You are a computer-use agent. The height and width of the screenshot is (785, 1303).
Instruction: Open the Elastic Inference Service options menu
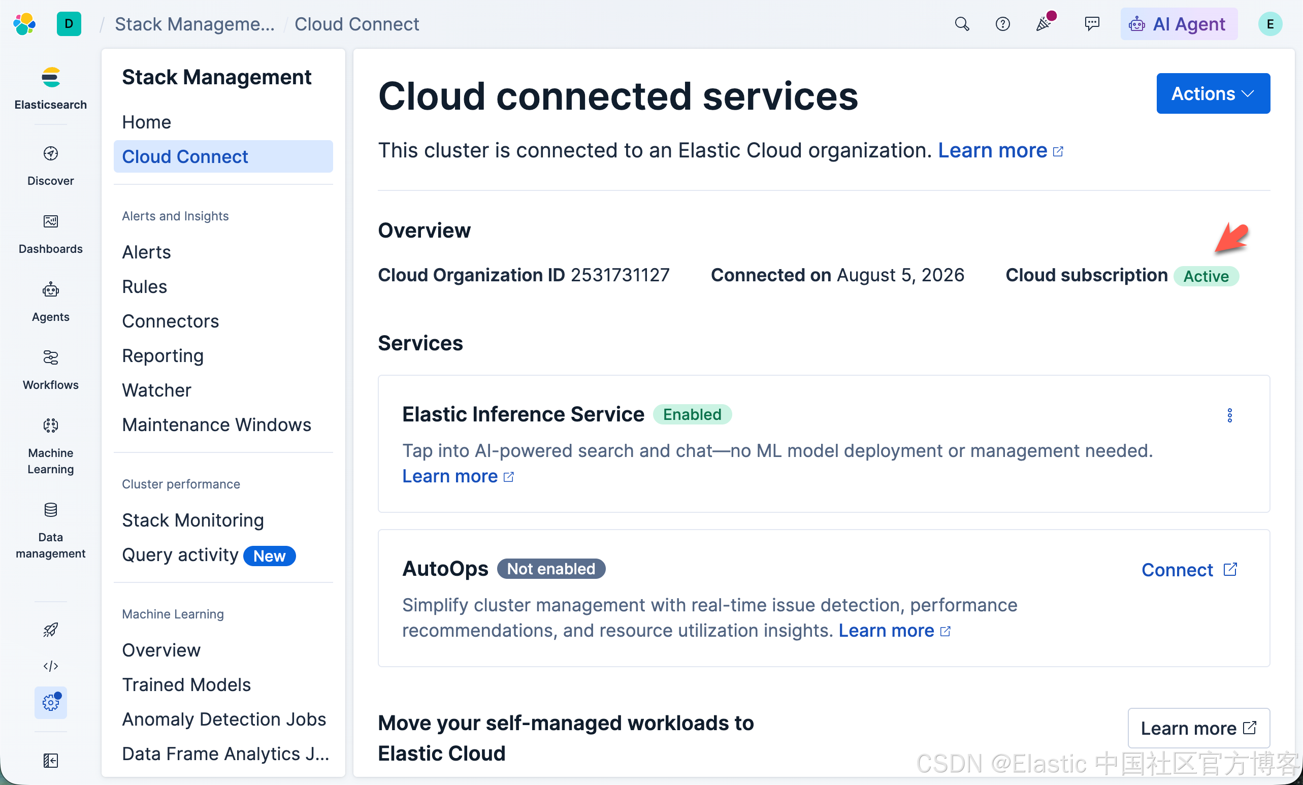coord(1229,415)
